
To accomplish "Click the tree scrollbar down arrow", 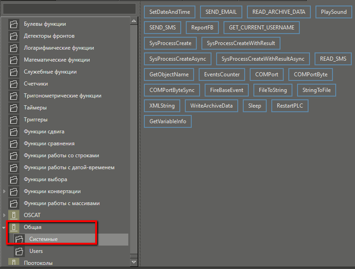I will (x=134, y=262).
